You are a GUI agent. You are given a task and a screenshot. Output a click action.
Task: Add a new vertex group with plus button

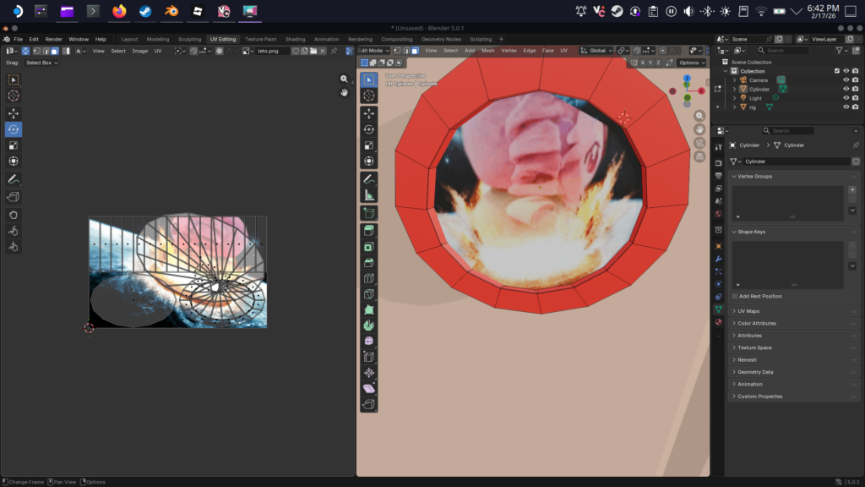[x=851, y=190]
